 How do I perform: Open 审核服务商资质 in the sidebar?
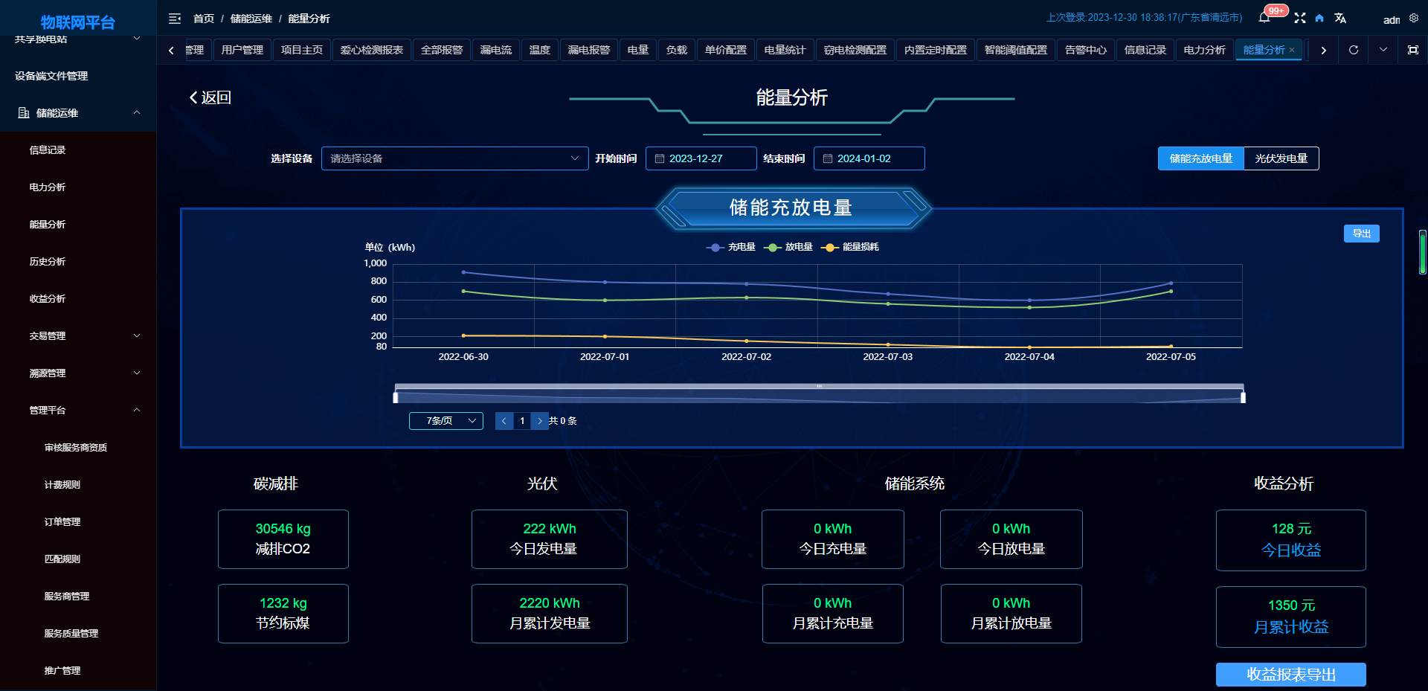click(78, 448)
